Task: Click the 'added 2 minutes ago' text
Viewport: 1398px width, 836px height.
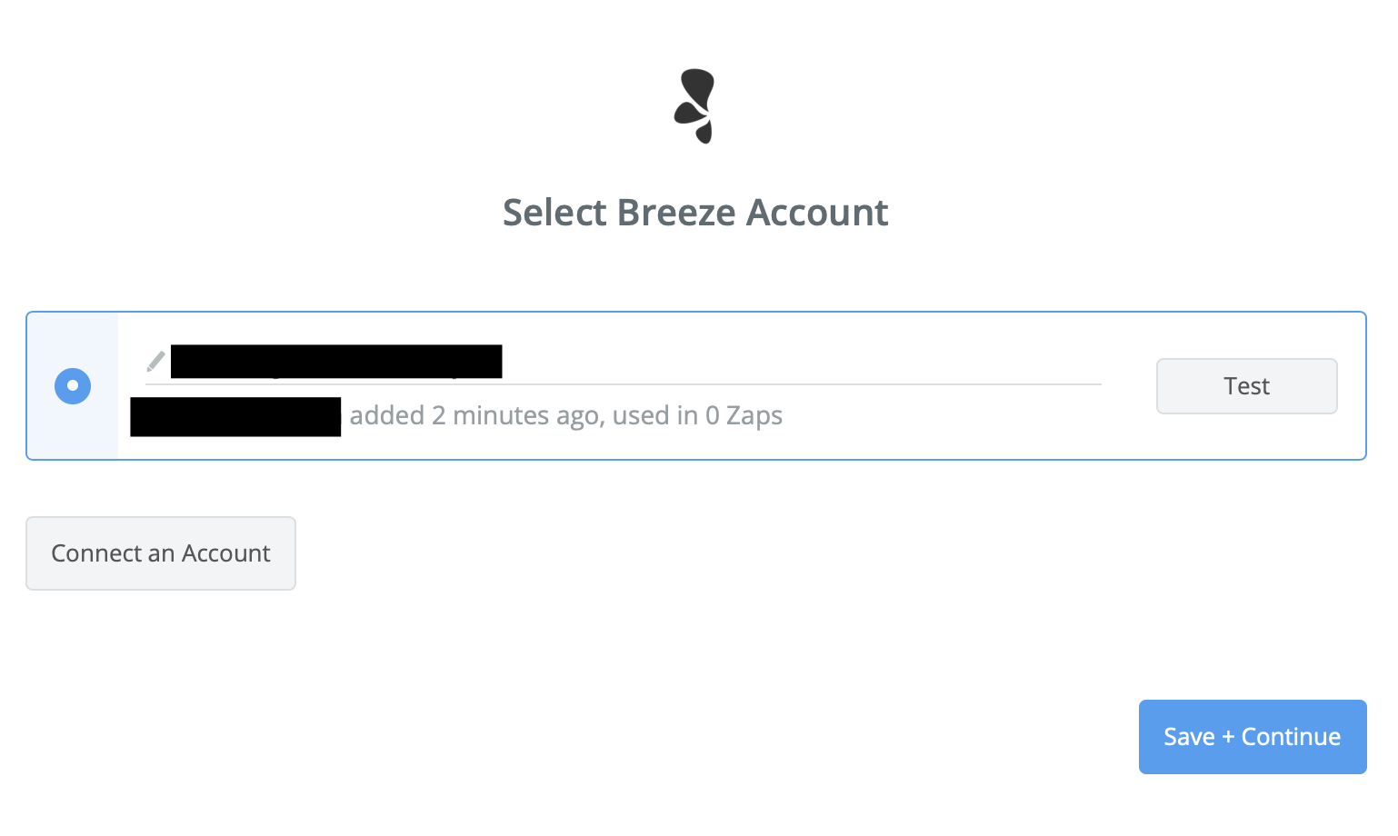Action: [478, 416]
